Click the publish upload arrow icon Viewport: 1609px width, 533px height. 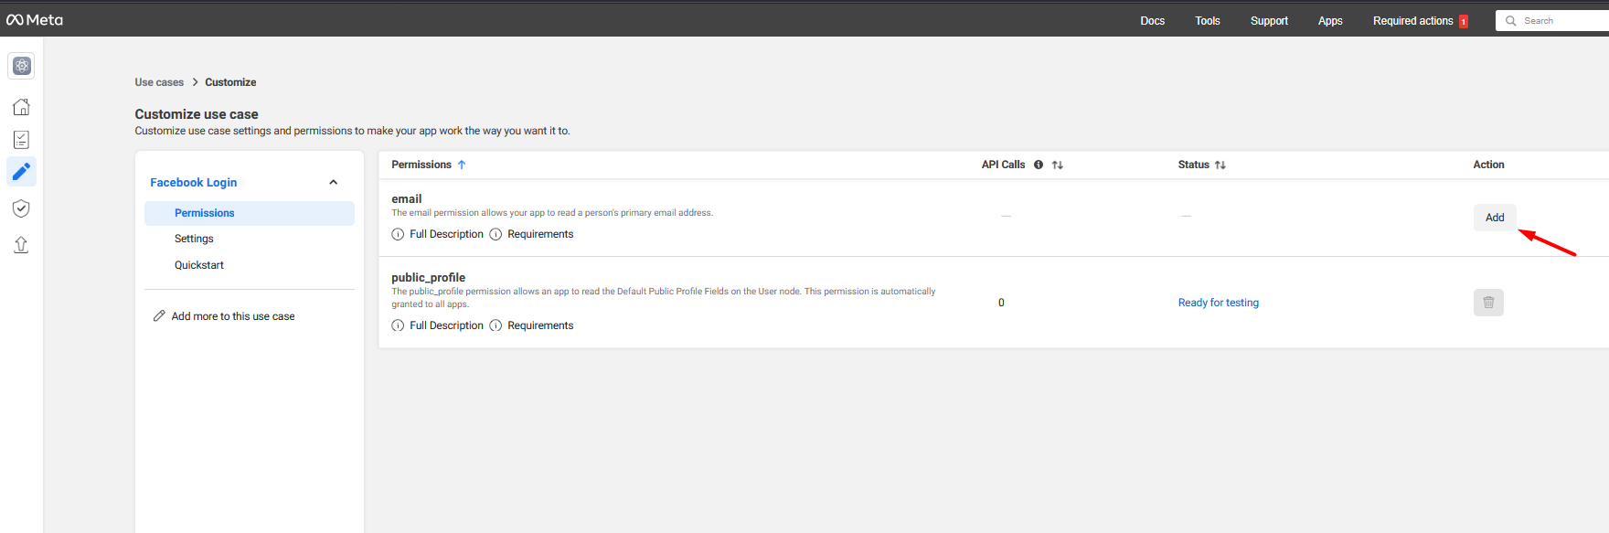click(21, 245)
